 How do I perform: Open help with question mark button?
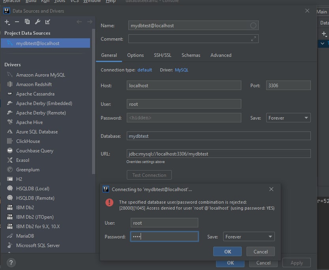point(11,262)
